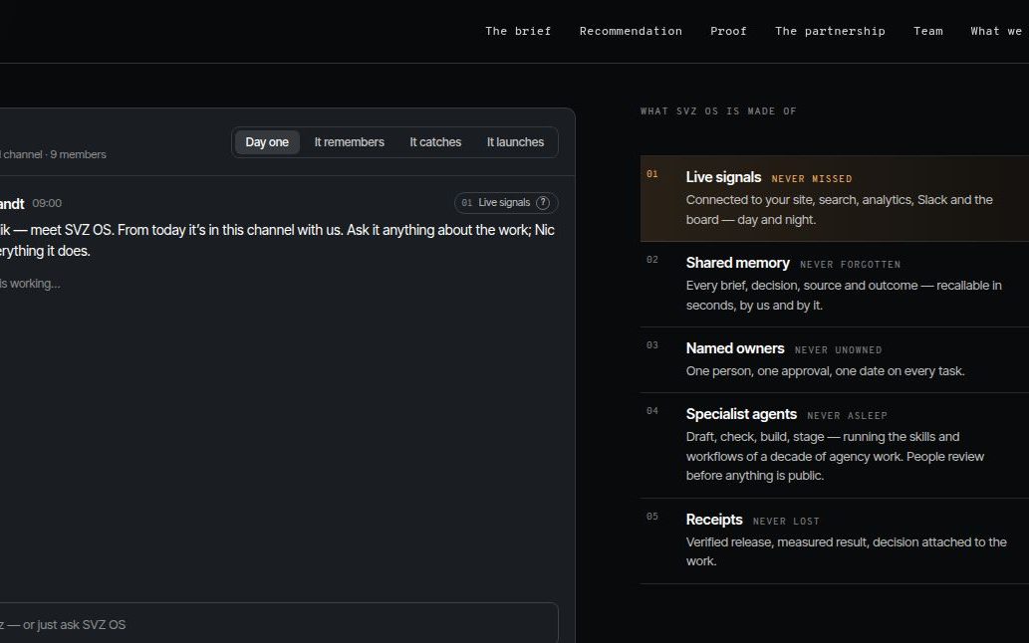Viewport: 1029px width, 643px height.
Task: Navigate to The partnership section
Action: (x=830, y=31)
